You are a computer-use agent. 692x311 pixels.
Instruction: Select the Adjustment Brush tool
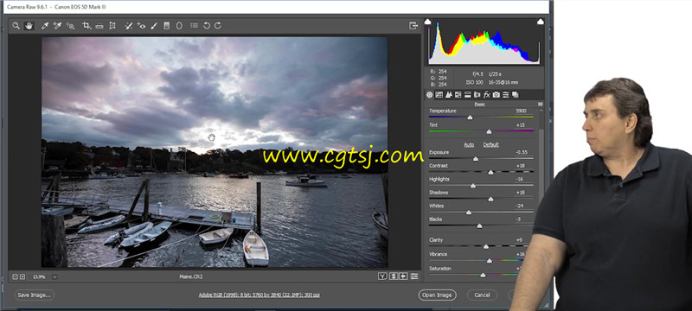pos(154,26)
